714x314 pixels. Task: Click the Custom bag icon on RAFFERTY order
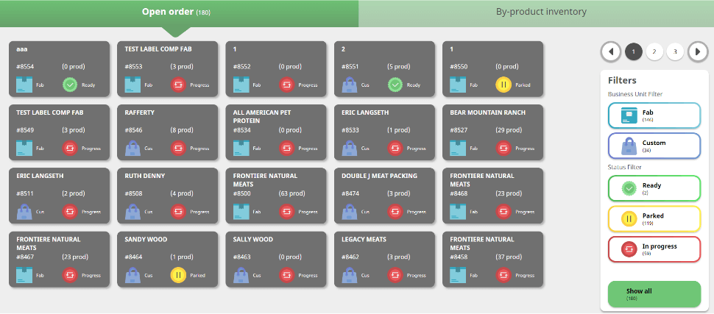133,149
